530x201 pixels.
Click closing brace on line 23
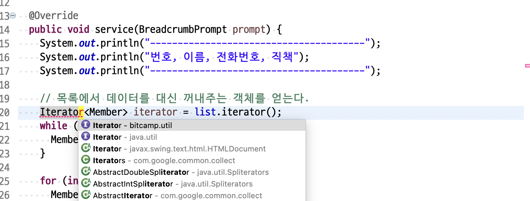[43, 153]
